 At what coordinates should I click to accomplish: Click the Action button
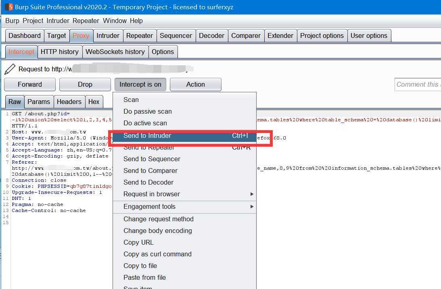tap(195, 85)
